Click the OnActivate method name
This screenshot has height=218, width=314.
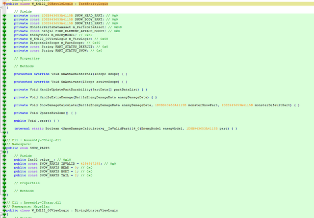click(x=71, y=82)
